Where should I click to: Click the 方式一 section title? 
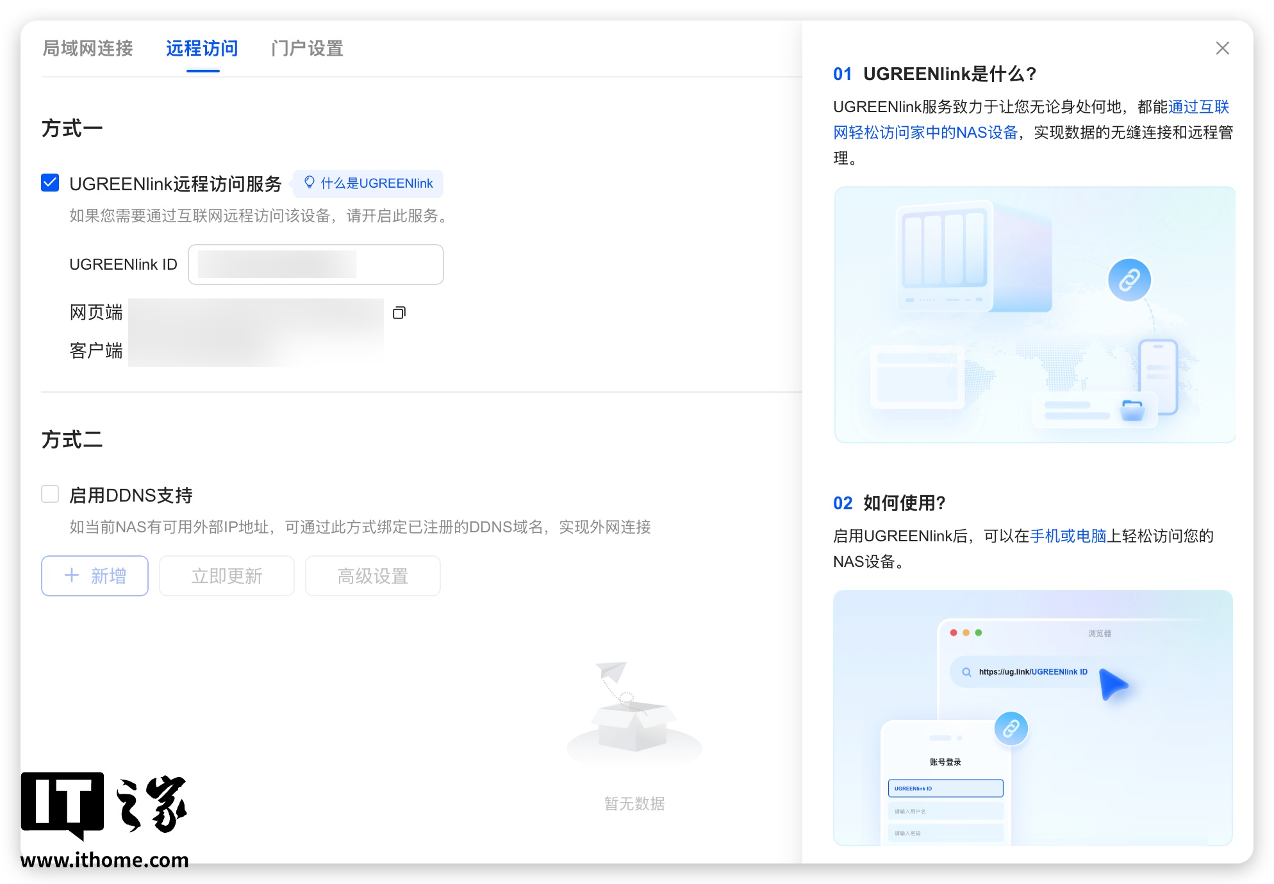pos(72,128)
